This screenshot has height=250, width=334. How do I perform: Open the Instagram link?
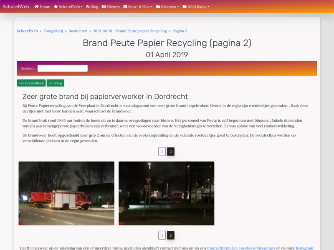coord(304,248)
